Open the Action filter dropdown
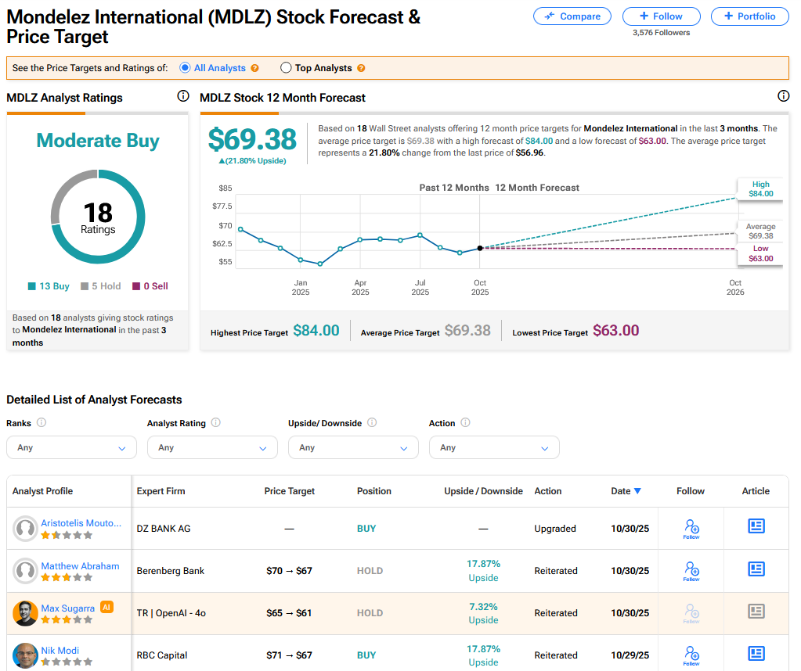 (x=494, y=447)
